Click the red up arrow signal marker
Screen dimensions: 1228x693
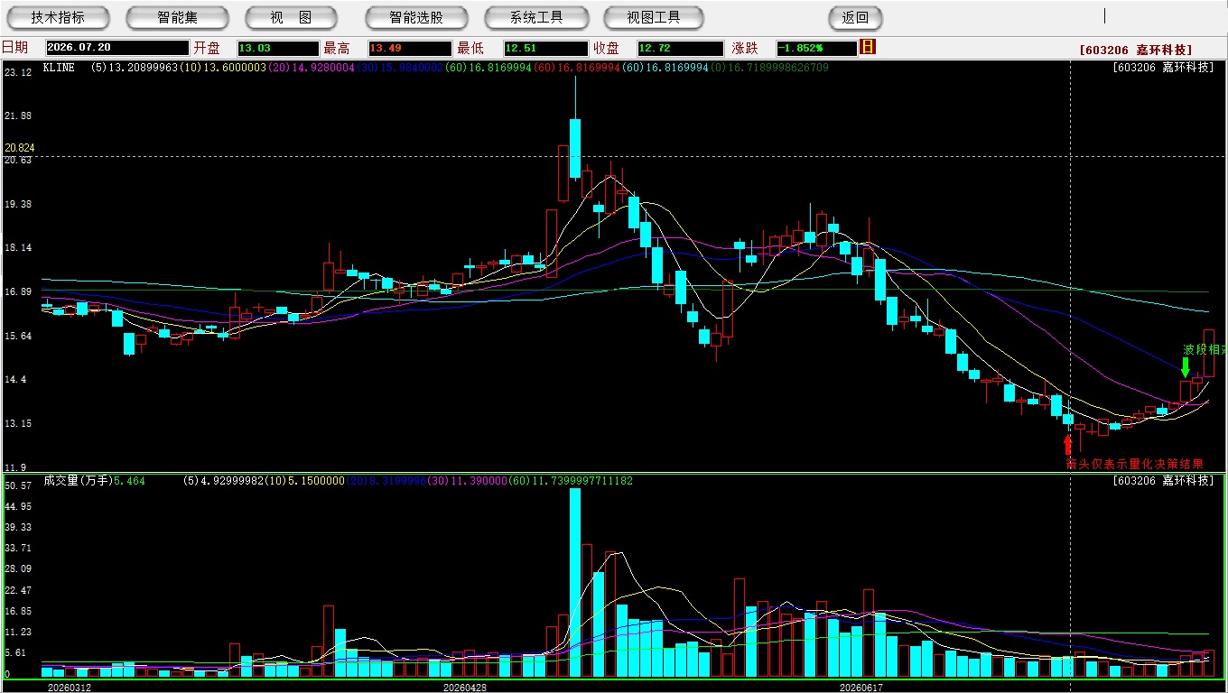pos(1068,444)
